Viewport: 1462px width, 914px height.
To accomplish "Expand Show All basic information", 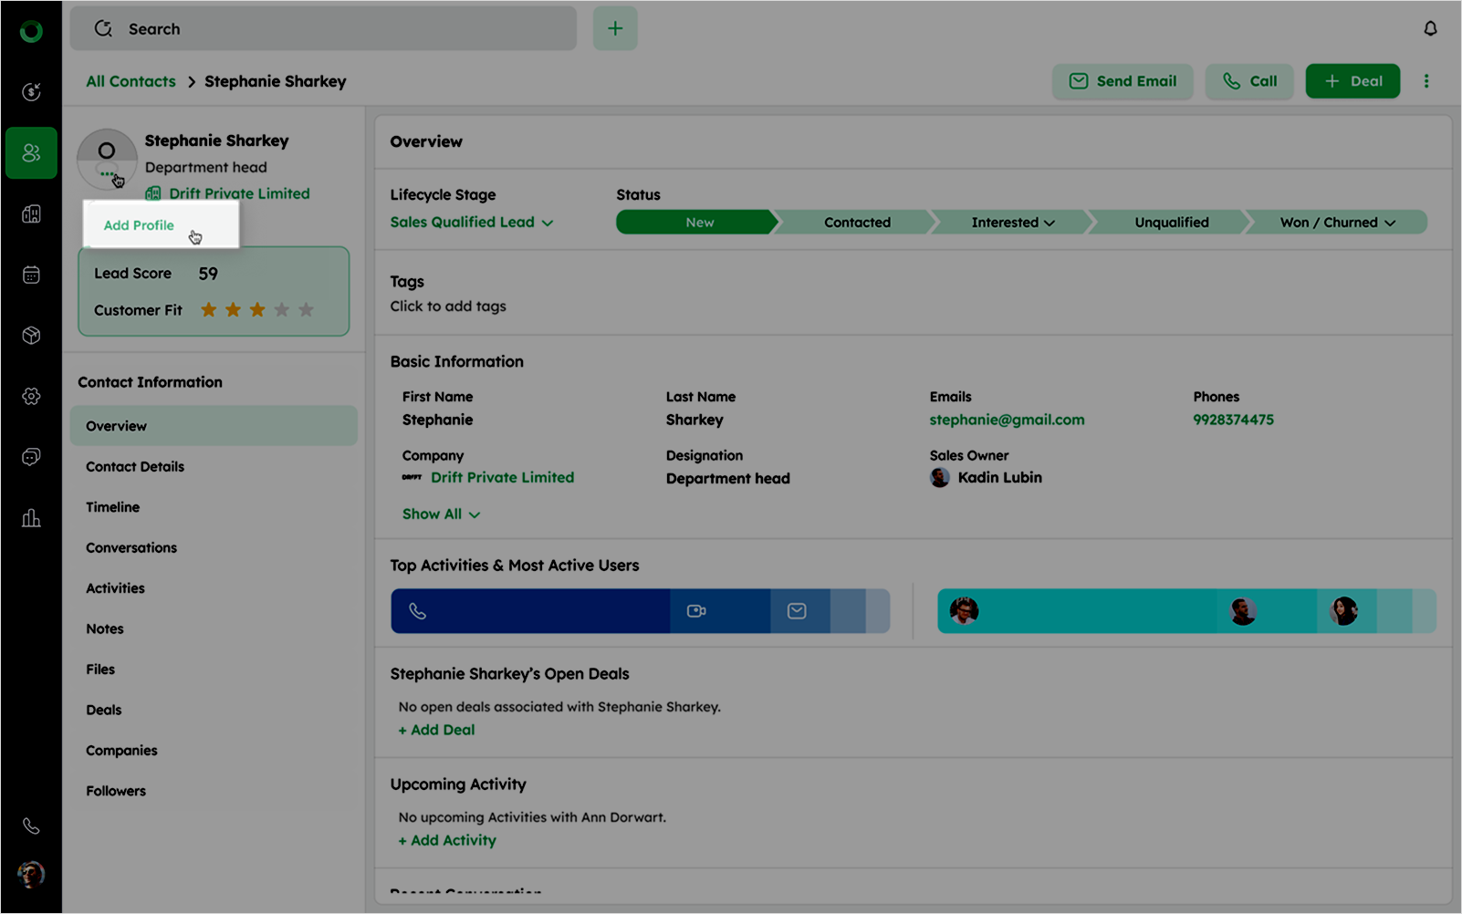I will [441, 514].
